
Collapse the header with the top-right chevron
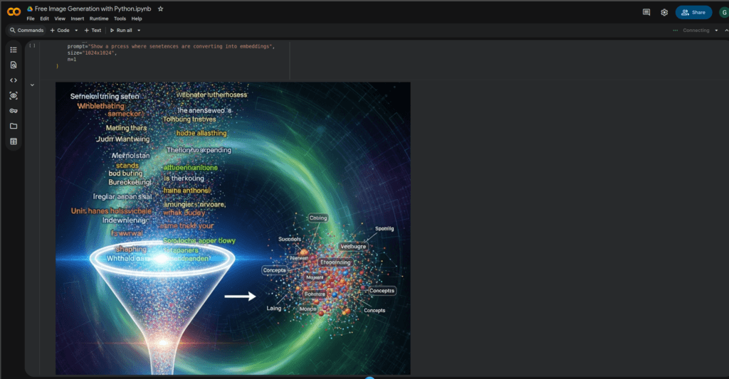pyautogui.click(x=726, y=30)
